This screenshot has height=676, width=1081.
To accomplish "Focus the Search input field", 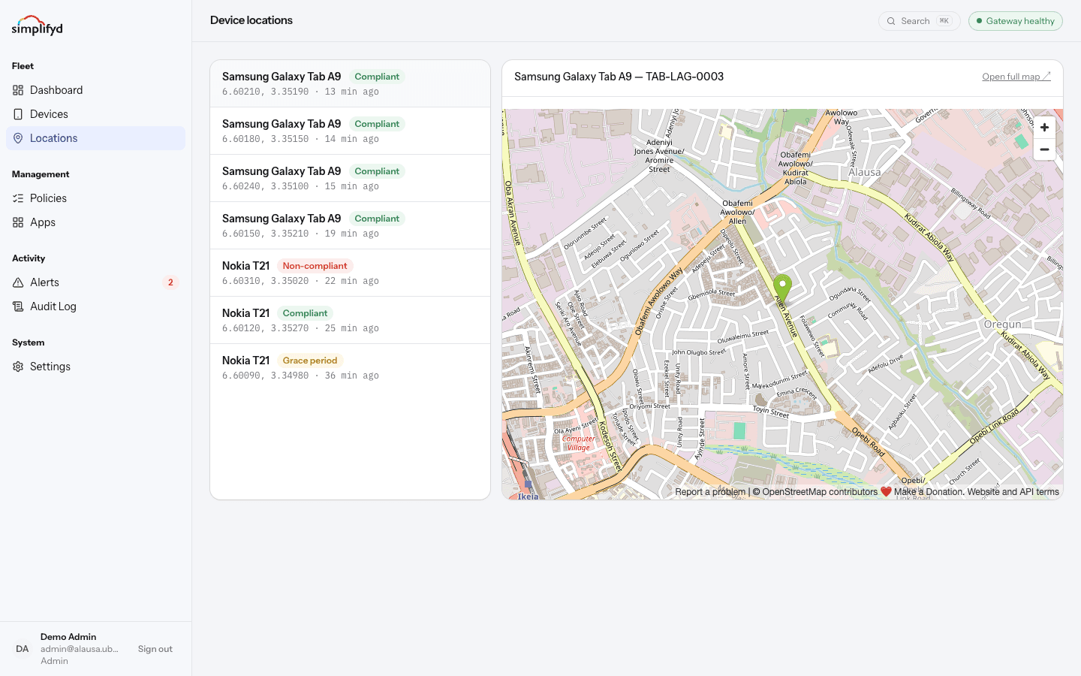I will pyautogui.click(x=919, y=21).
